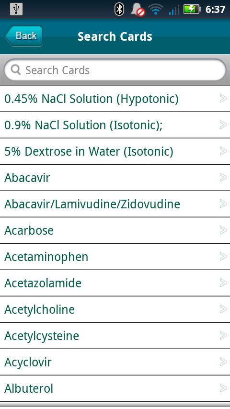Tap the chevron arrow beside Abacavir
This screenshot has height=409, width=230.
[223, 177]
